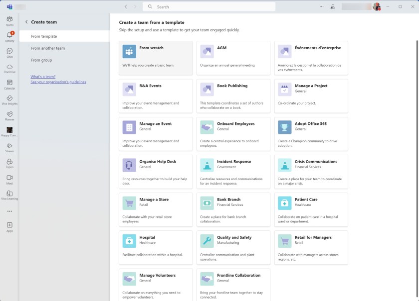The image size is (419, 301).
Task: Open Topics in the sidebar
Action: [9, 163]
